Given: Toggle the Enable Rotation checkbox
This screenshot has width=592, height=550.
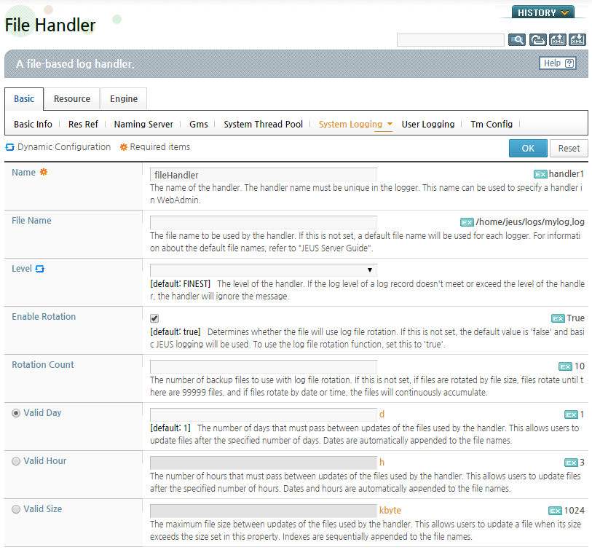Looking at the screenshot, I should (154, 318).
